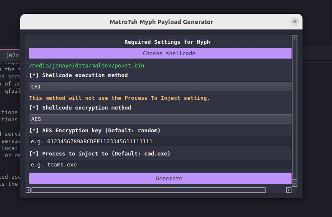Select the background tab starting with [07e3

(x=12, y=55)
